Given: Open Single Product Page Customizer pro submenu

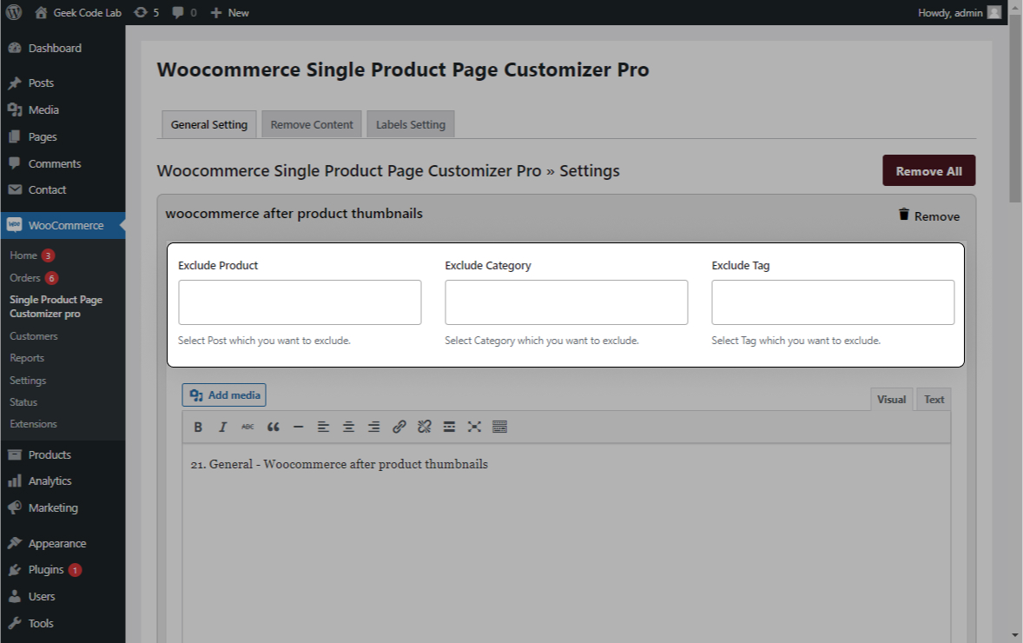Looking at the screenshot, I should pyautogui.click(x=56, y=306).
